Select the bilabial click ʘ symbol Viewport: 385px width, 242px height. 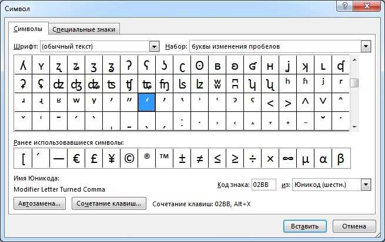click(200, 65)
